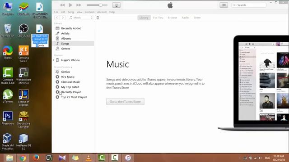Open Firefox from the taskbar

tap(36, 158)
